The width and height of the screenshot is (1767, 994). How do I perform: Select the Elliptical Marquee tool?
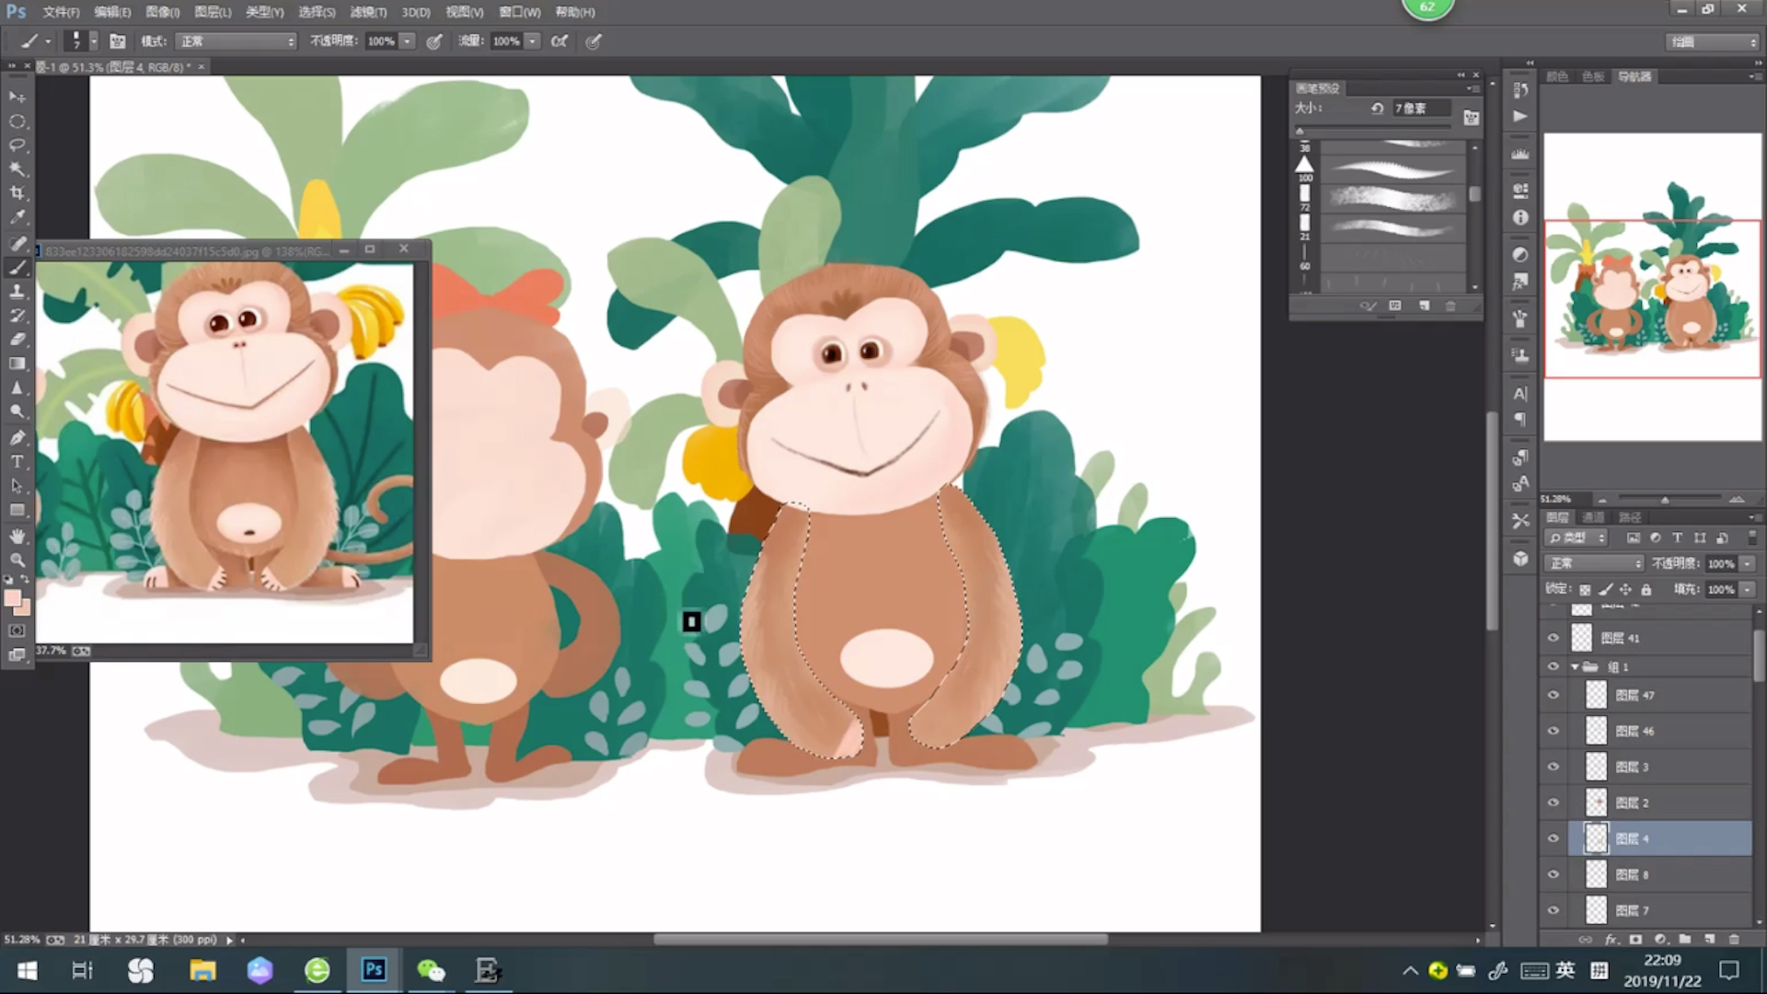17,121
